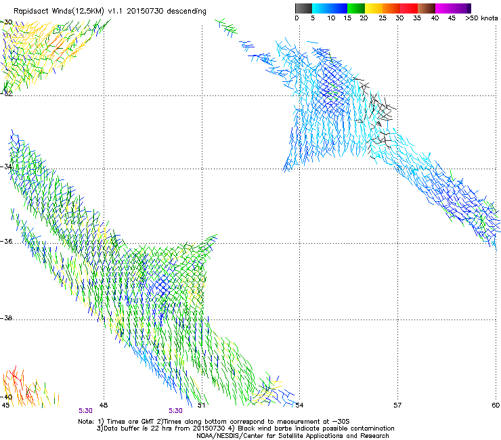
Task: Pick the red 30–35 knots color bar segment
Action: (x=409, y=8)
